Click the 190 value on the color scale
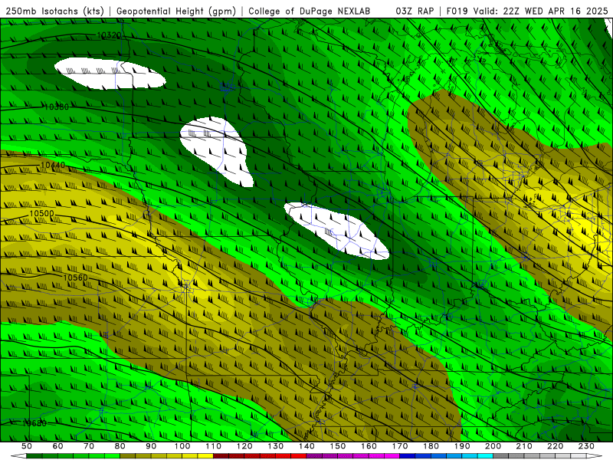Image resolution: width=613 pixels, height=460 pixels. [462, 446]
